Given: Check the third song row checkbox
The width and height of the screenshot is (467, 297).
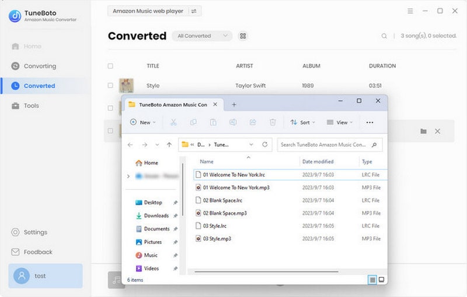Looking at the screenshot, I should coord(110,130).
